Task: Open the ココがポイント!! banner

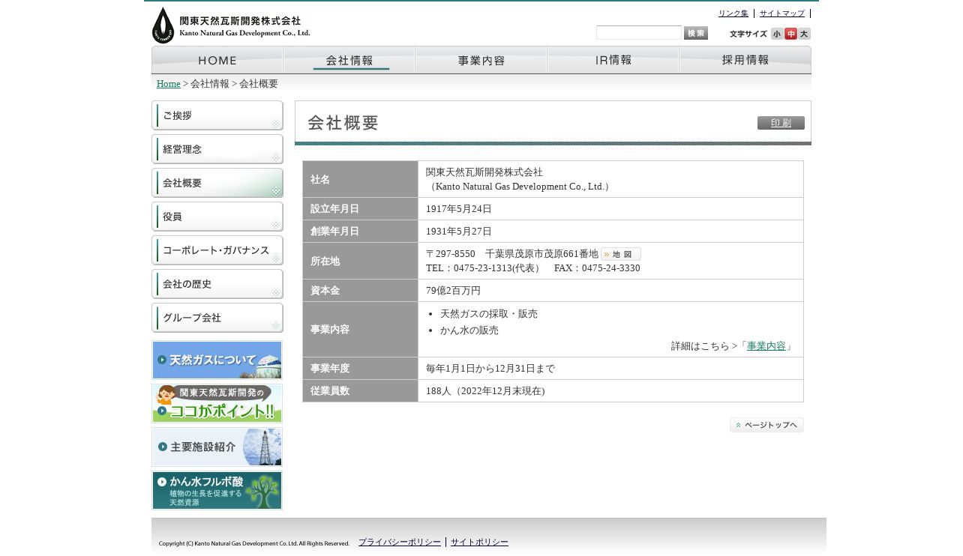Action: coord(217,403)
